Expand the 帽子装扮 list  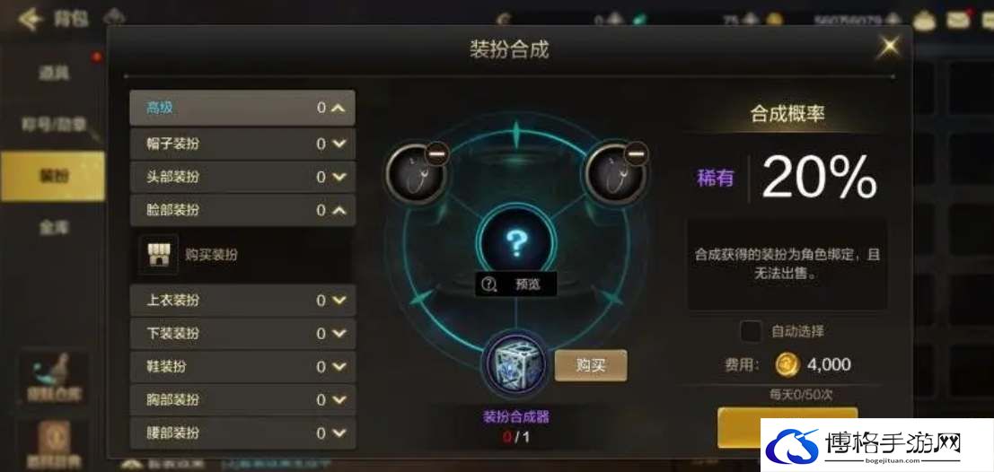pyautogui.click(x=242, y=144)
